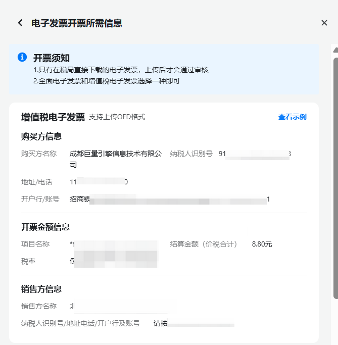Screen dimensions: 338x345
Task: Open the 查看示例 link
Action: coord(292,117)
